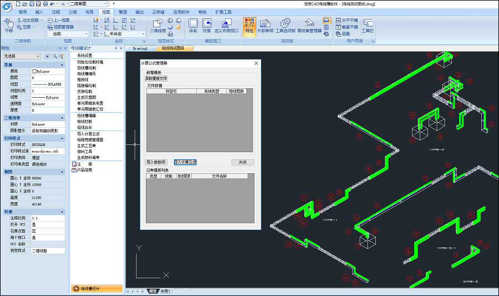The width and height of the screenshot is (499, 296).
Task: Click 范围 zoom extents tool
Action: click(24, 27)
